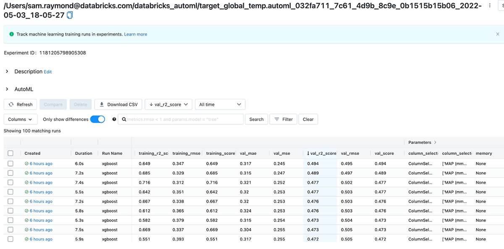
Task: Click the Parameters header arrow icon
Action: coord(435,143)
